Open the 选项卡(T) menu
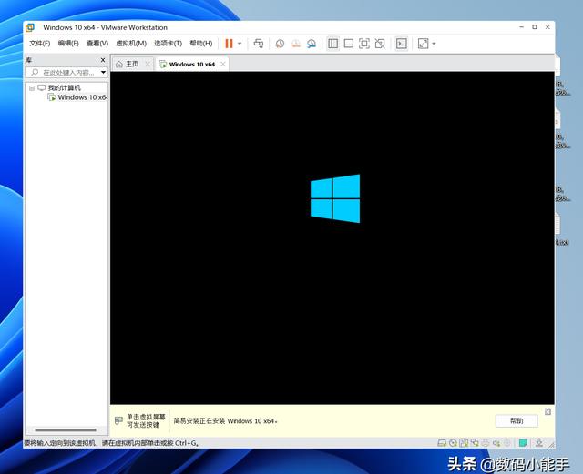583x474 pixels. tap(168, 44)
